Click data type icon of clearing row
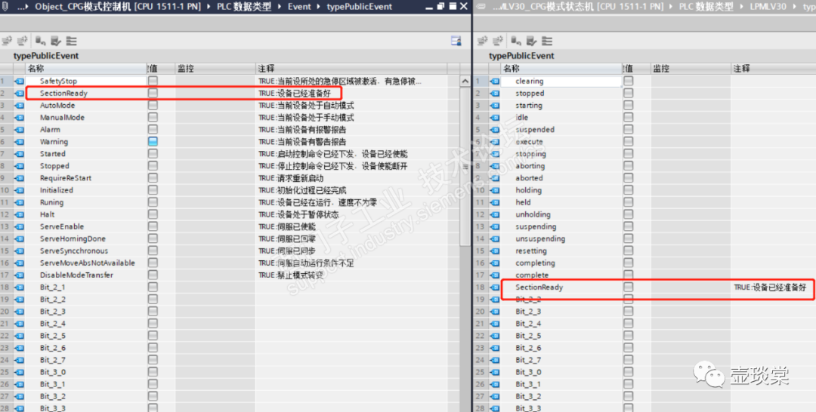The height and width of the screenshot is (412, 816). pos(495,81)
